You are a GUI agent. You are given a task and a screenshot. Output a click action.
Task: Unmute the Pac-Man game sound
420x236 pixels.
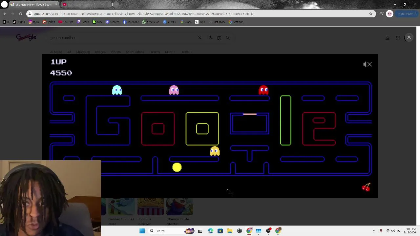pos(367,64)
